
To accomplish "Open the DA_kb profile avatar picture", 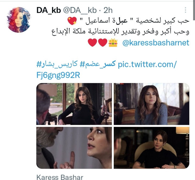I will coord(19,20).
